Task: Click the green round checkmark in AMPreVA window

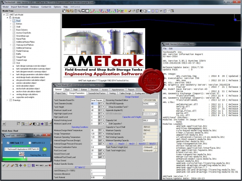Action: 45,149
